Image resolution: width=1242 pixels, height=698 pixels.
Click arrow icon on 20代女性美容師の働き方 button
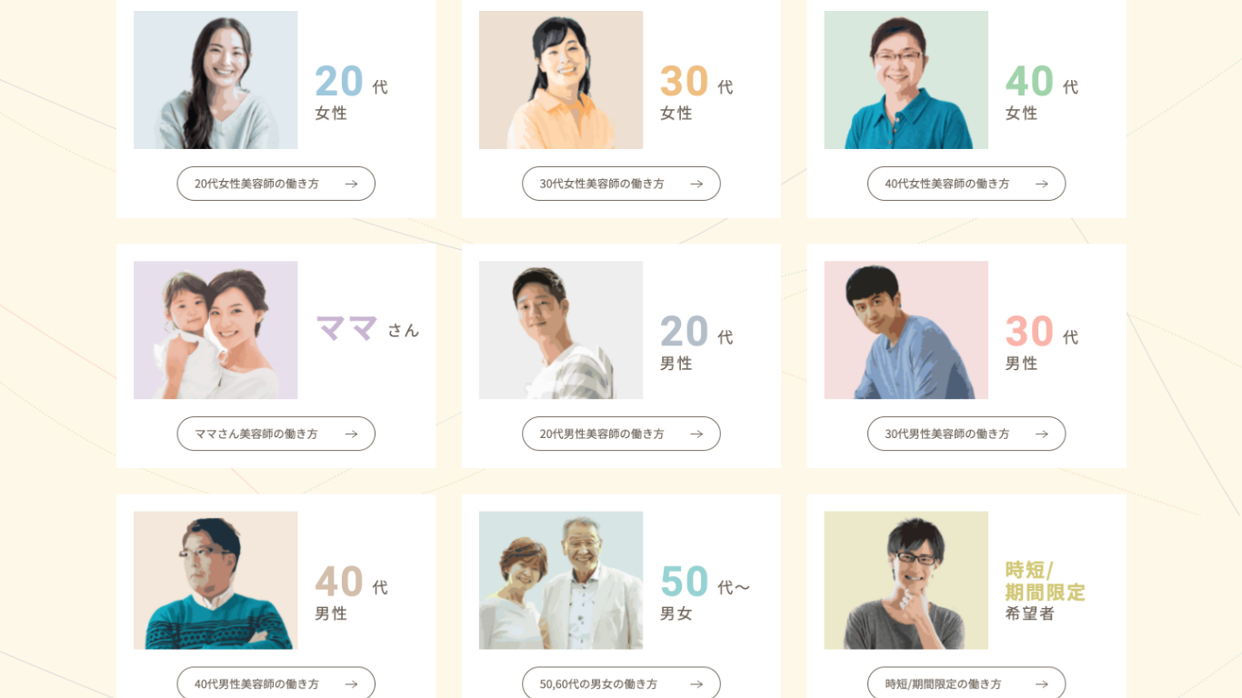click(351, 184)
